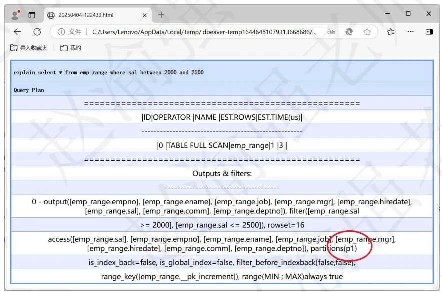Select the output emp_range.empno row
442x292 pixels.
pos(222,206)
